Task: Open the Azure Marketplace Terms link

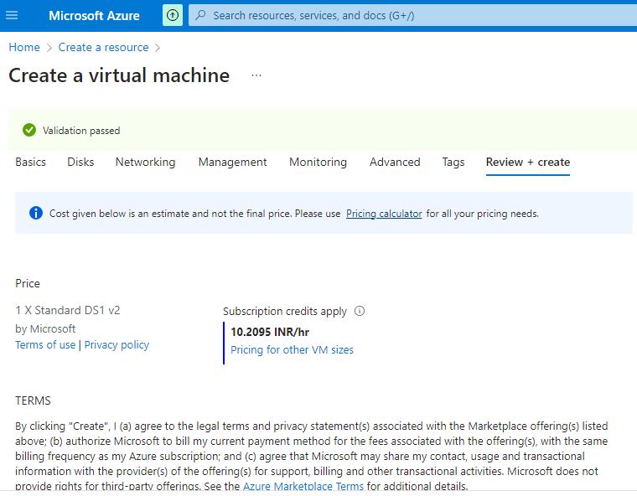Action: tap(303, 486)
